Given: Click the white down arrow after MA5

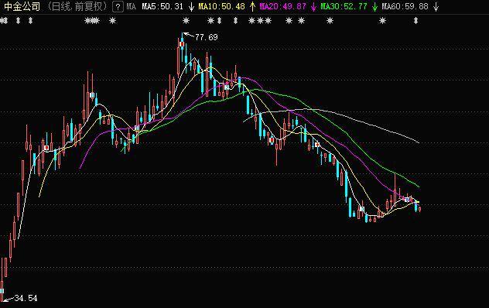Looking at the screenshot, I should (191, 6).
